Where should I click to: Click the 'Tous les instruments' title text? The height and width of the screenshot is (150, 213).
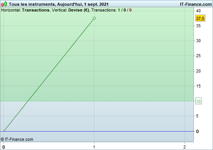[x=32, y=4]
